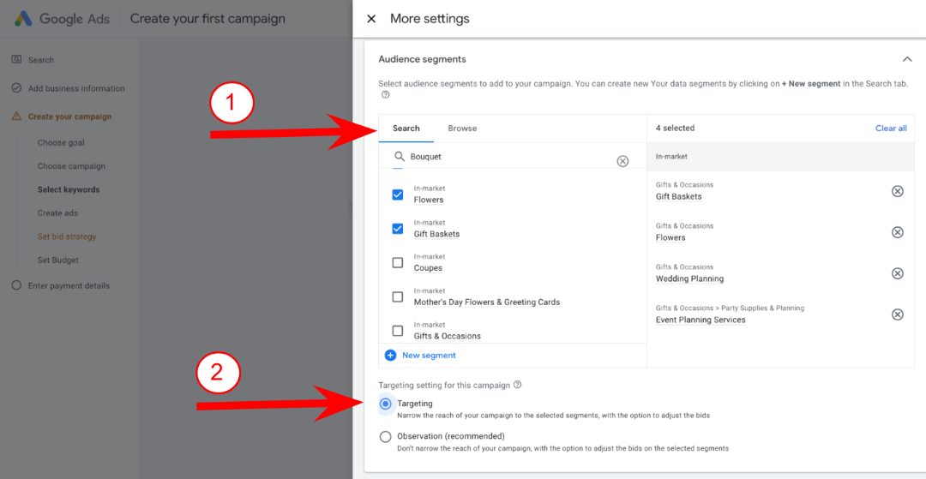The image size is (926, 479).
Task: Remove the Gift Baskets selected segment
Action: tap(897, 191)
